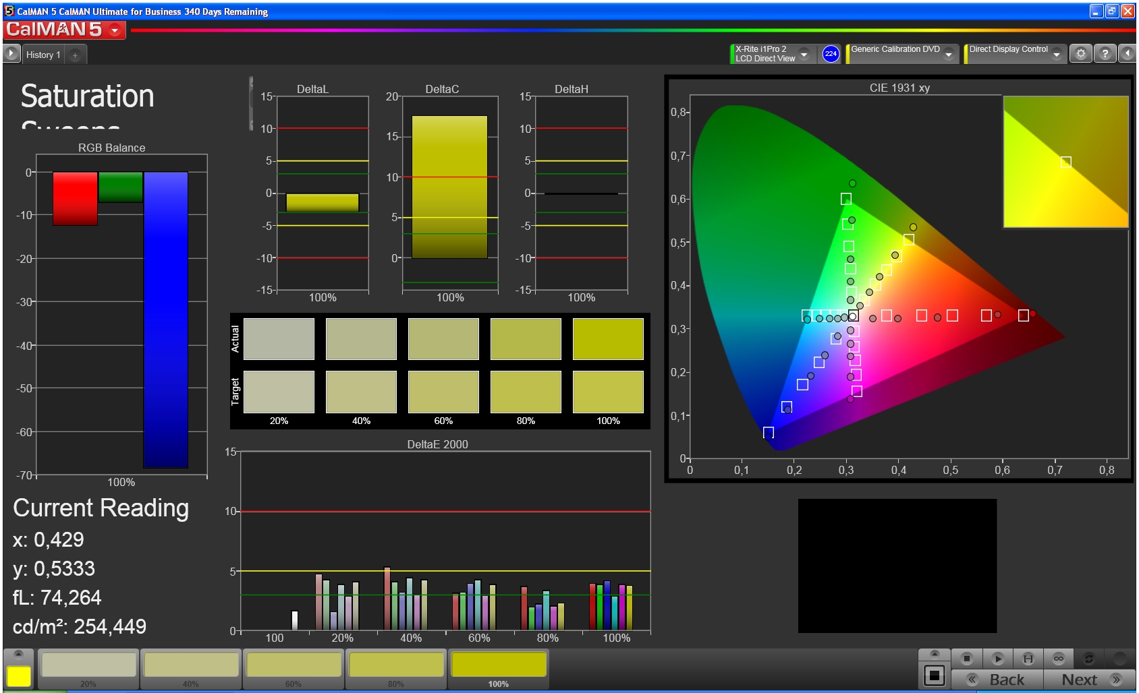
Task: Switch to the History 1 tab
Action: (x=43, y=55)
